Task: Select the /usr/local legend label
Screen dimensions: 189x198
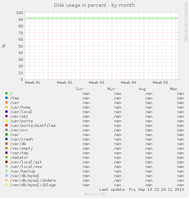Action: (21, 112)
